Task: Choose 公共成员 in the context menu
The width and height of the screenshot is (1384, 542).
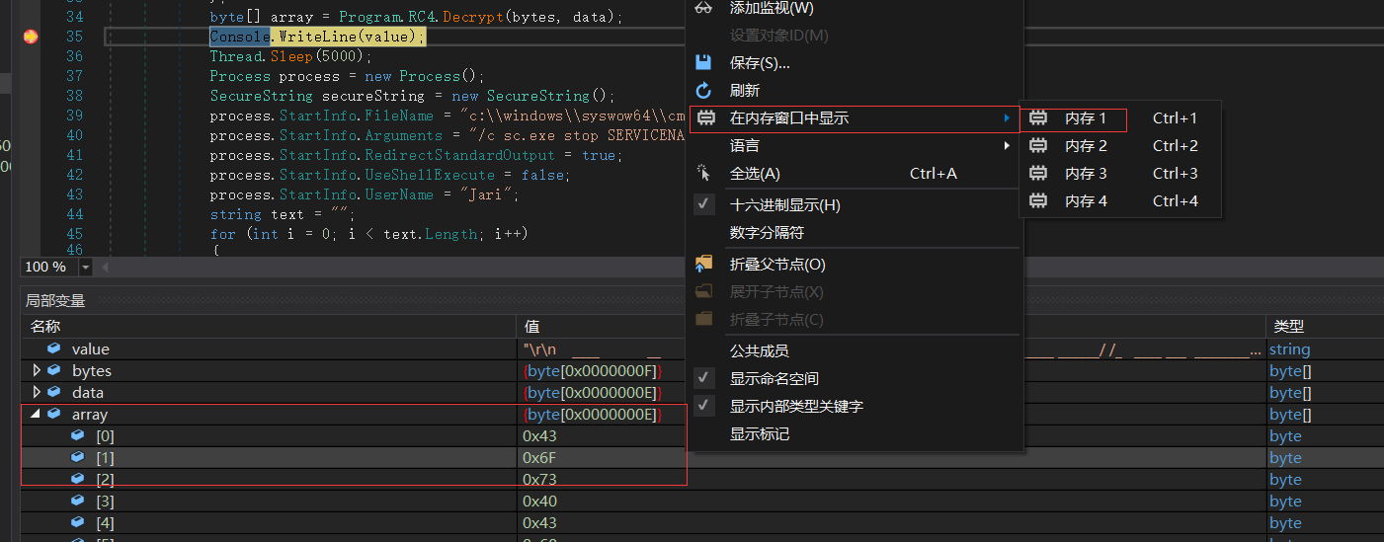Action: pos(759,351)
